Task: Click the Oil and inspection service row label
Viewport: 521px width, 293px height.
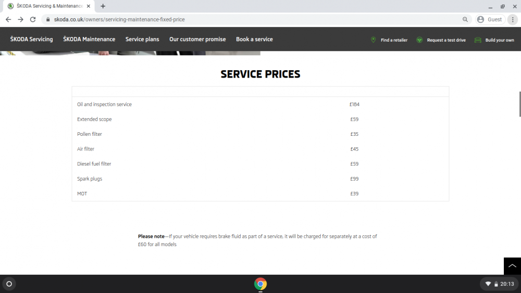Action: 104,104
